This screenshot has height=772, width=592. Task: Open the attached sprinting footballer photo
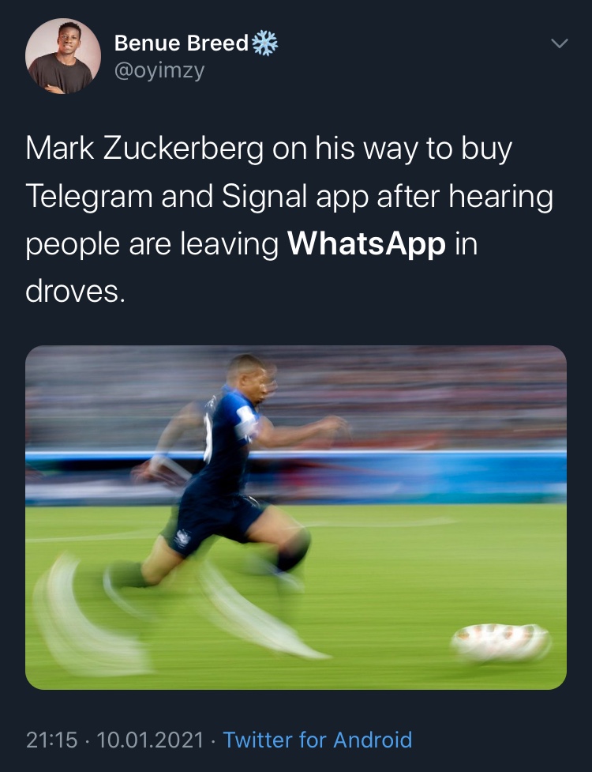296,518
